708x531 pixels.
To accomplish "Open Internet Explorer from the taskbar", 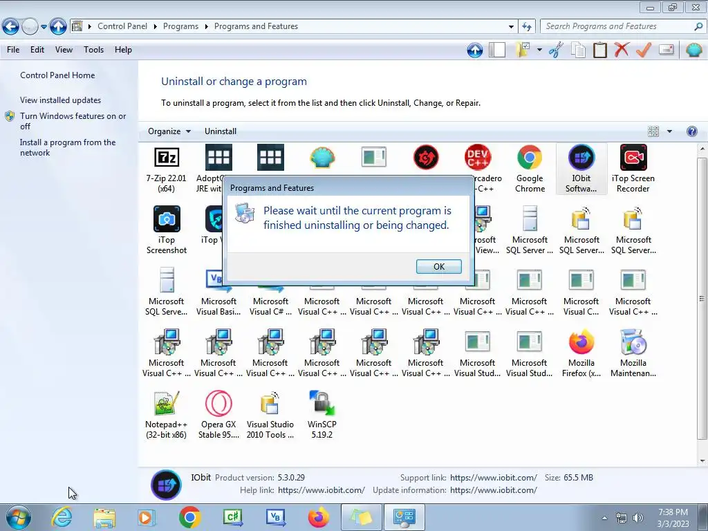I will pyautogui.click(x=62, y=517).
